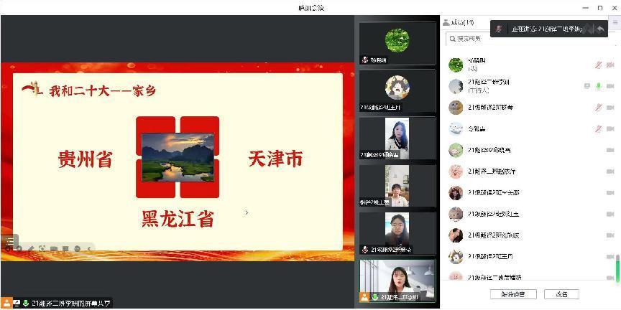621x310 pixels.
Task: Click the left button below member list
Action: [x=513, y=294]
